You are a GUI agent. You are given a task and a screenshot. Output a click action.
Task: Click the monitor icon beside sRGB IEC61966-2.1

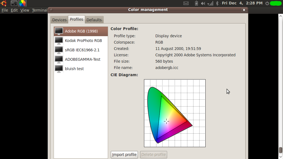click(59, 50)
